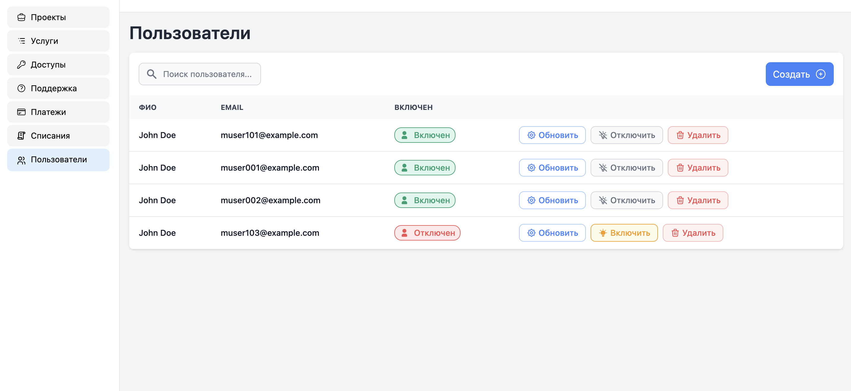851x391 pixels.
Task: Click the magnifier icon in the search field
Action: [x=152, y=74]
